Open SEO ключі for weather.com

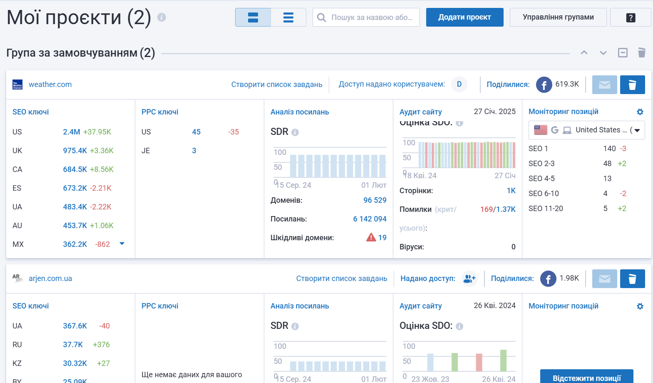coord(31,112)
